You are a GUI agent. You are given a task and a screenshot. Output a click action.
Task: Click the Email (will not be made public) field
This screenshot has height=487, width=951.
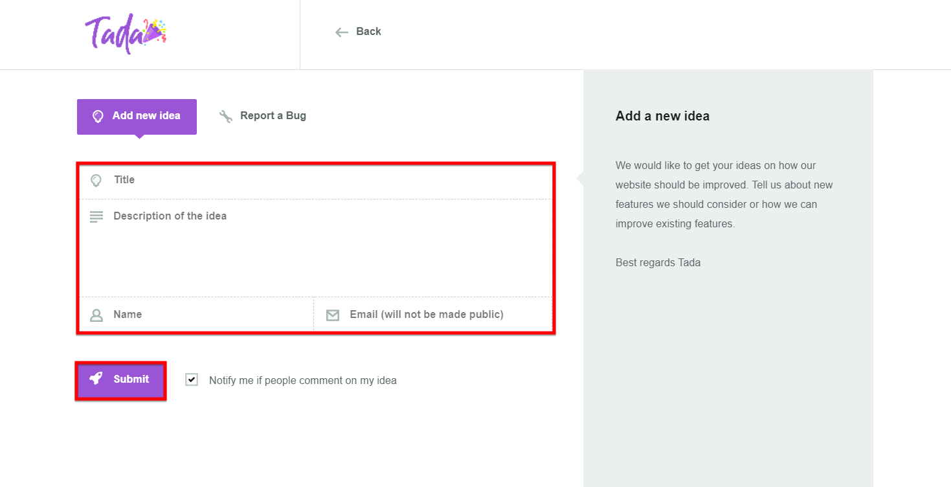433,315
